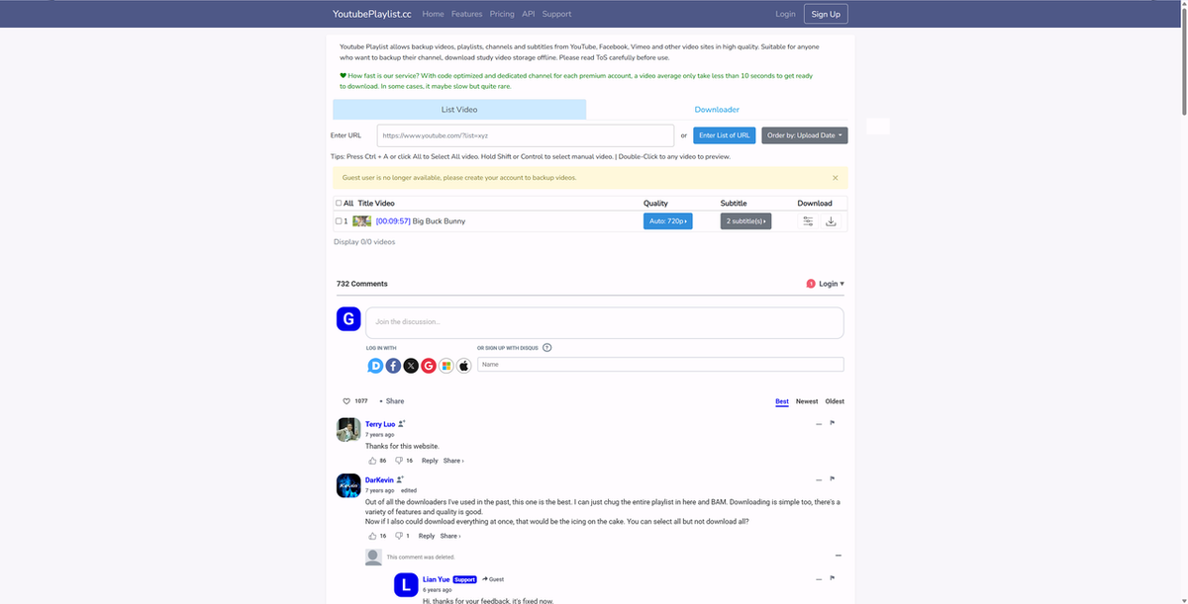
Task: Sort comments by Best
Action: click(782, 401)
